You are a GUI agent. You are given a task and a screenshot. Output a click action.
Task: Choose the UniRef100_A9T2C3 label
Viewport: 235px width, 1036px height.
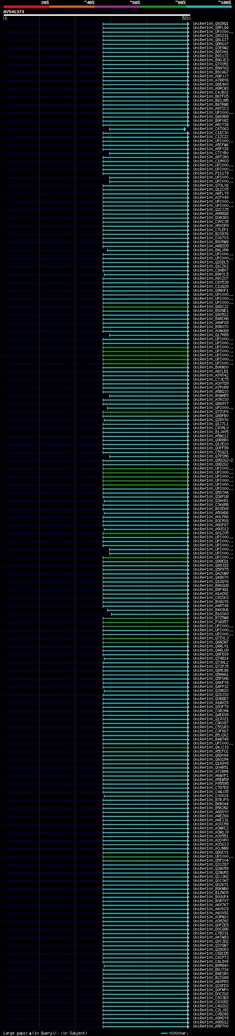click(210, 108)
